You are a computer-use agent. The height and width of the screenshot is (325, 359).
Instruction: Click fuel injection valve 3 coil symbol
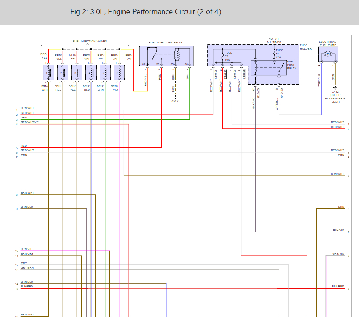(78, 72)
